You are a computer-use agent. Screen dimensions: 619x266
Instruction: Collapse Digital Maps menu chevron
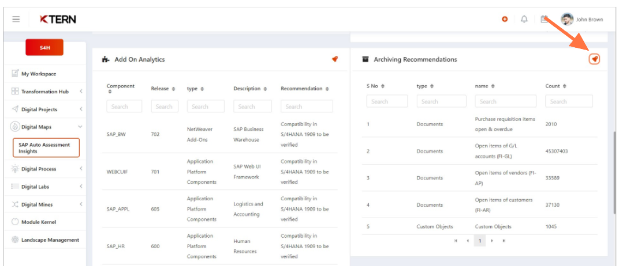(80, 127)
